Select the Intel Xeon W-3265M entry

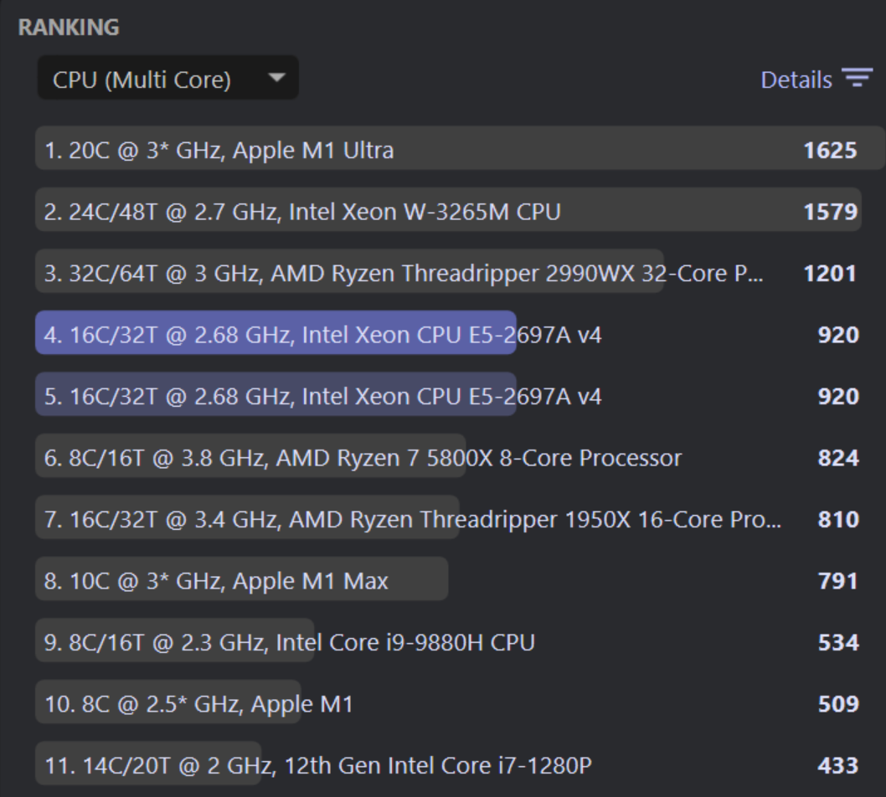click(x=449, y=209)
